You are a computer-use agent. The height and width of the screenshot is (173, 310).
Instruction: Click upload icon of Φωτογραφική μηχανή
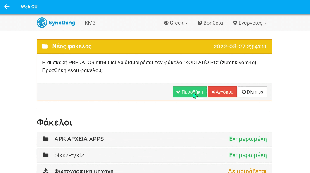(45, 171)
